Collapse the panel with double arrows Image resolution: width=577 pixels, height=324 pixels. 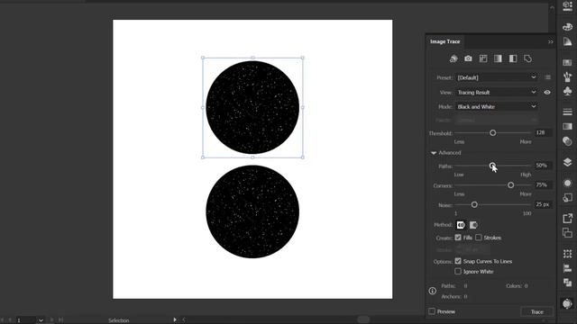(x=551, y=42)
